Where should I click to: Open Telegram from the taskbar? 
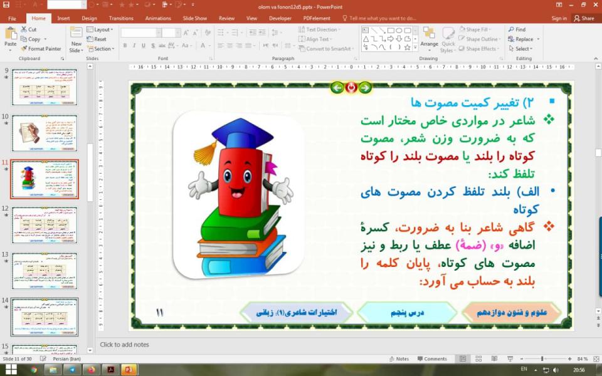click(71, 370)
